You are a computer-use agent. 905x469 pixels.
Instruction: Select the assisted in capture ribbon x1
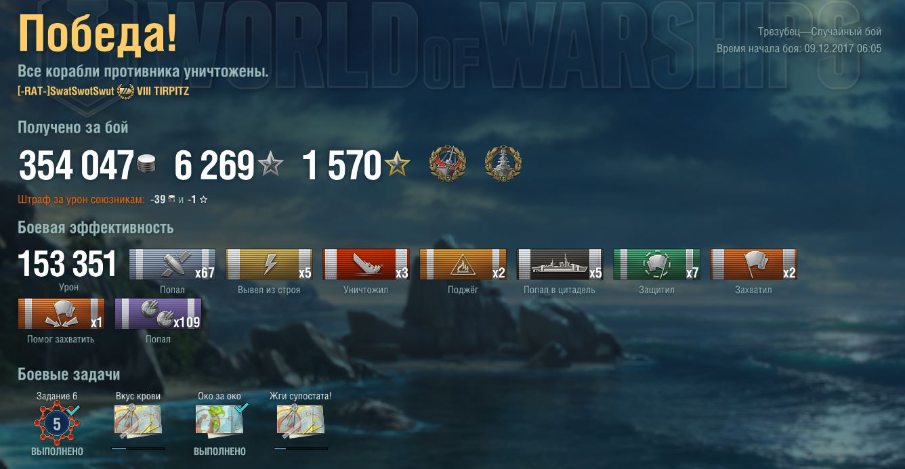[x=61, y=313]
